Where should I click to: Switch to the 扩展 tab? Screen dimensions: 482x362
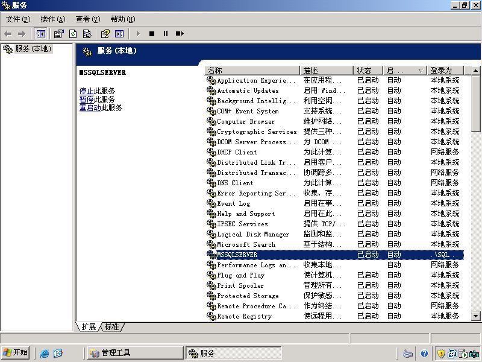point(89,326)
